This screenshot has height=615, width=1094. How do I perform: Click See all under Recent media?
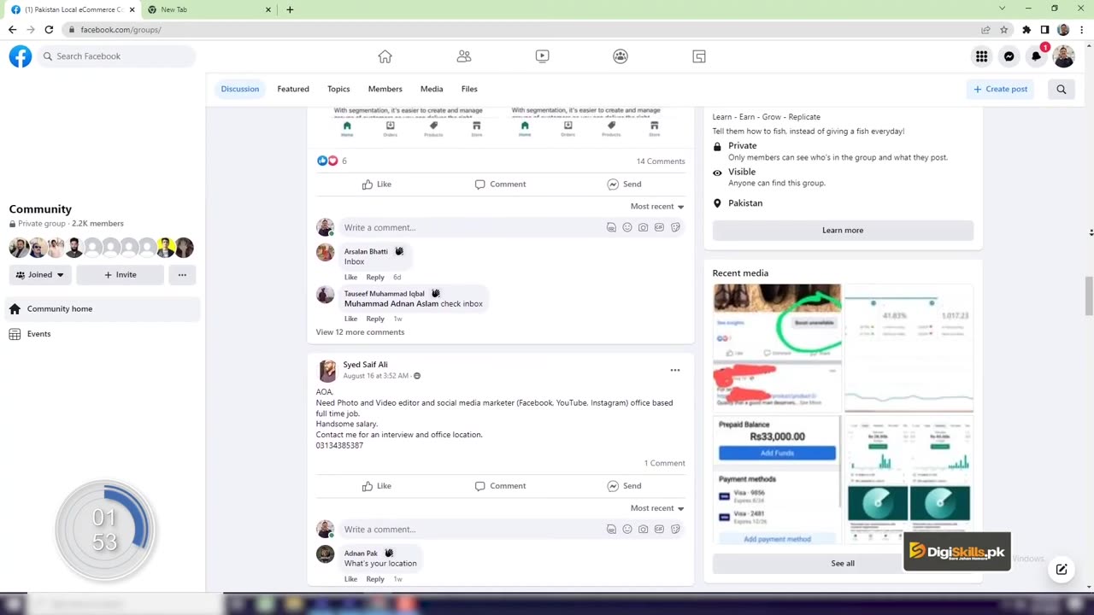click(843, 563)
